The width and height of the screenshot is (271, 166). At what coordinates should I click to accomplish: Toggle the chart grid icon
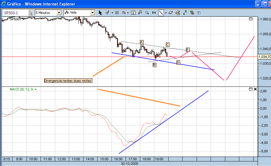(117, 13)
